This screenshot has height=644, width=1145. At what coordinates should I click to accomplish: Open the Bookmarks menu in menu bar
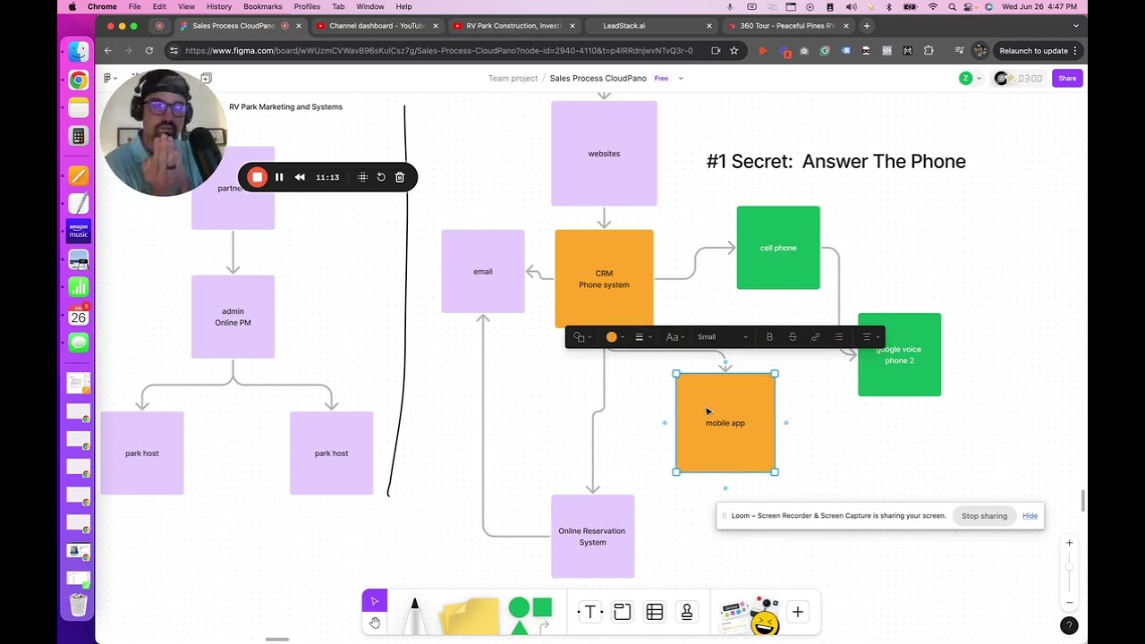263,6
